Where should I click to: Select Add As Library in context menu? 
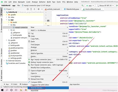[x=48, y=88]
